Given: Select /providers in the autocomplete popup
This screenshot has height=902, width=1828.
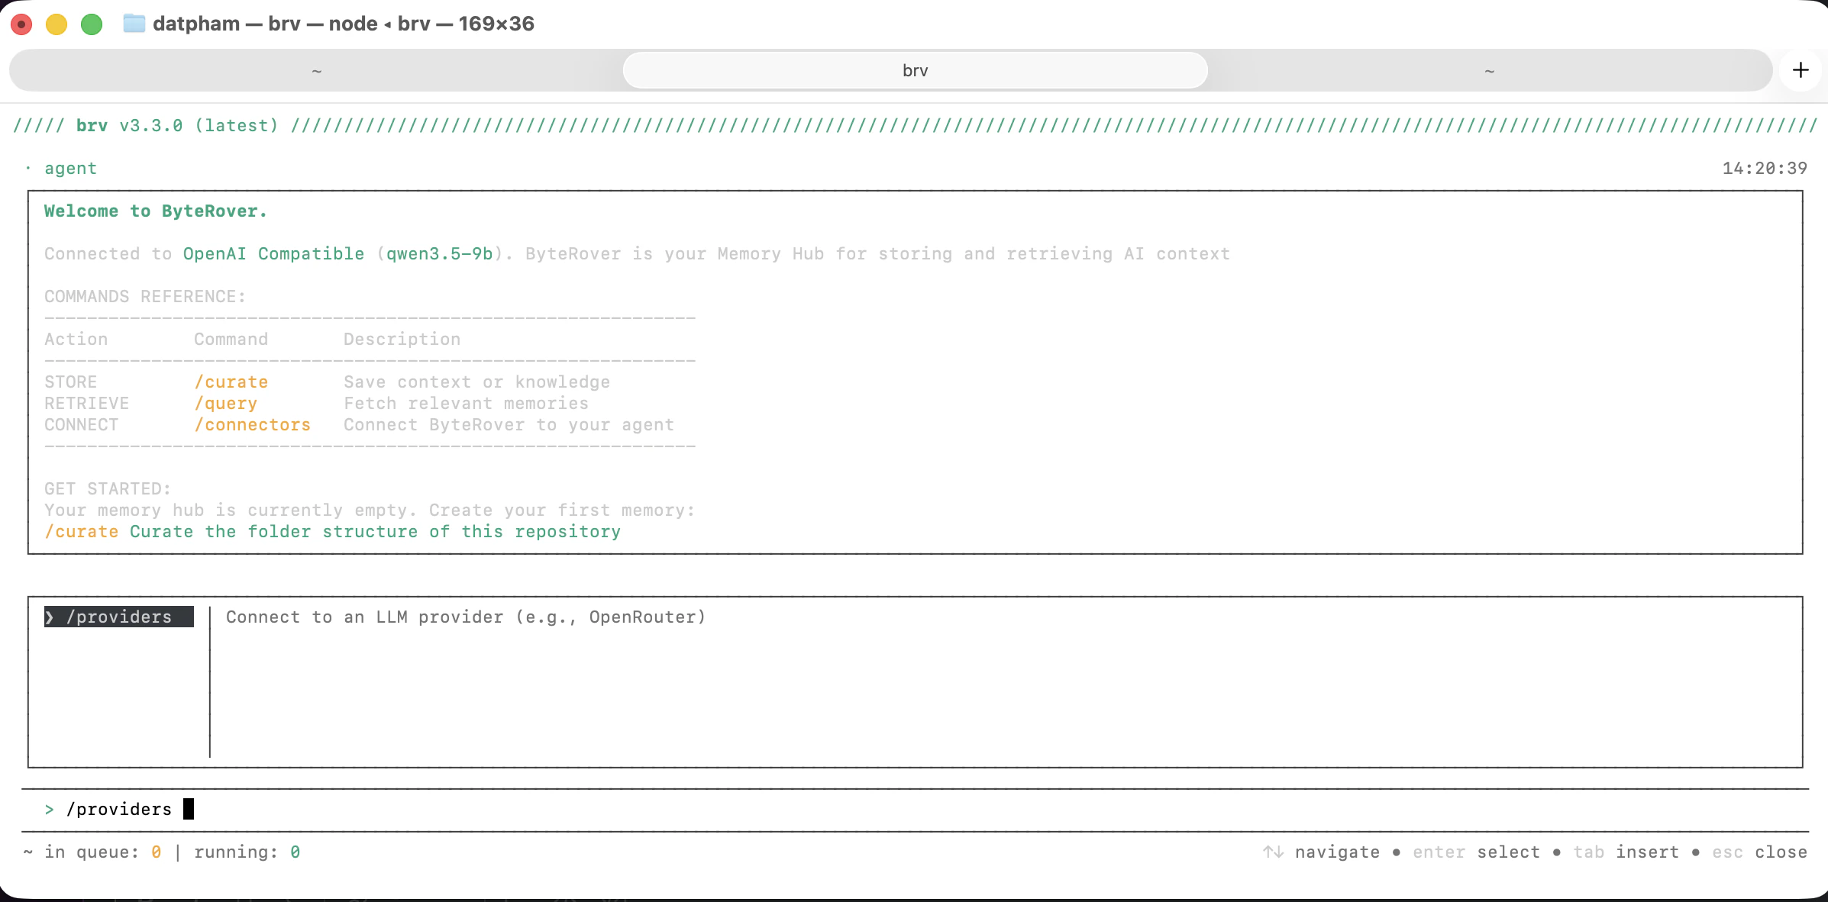Looking at the screenshot, I should point(118,617).
